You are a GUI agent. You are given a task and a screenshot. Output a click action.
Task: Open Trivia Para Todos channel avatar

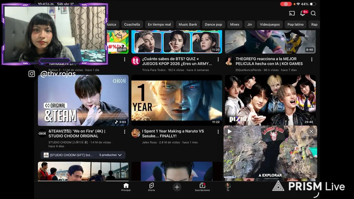tap(136, 61)
